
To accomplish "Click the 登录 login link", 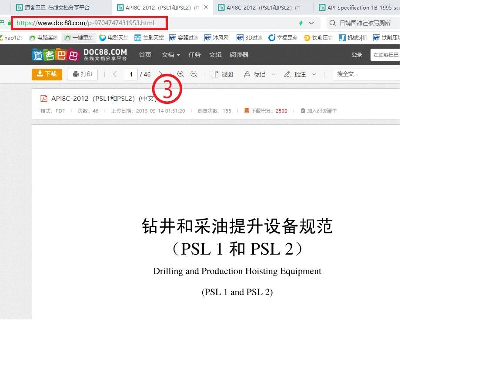I will [357, 55].
